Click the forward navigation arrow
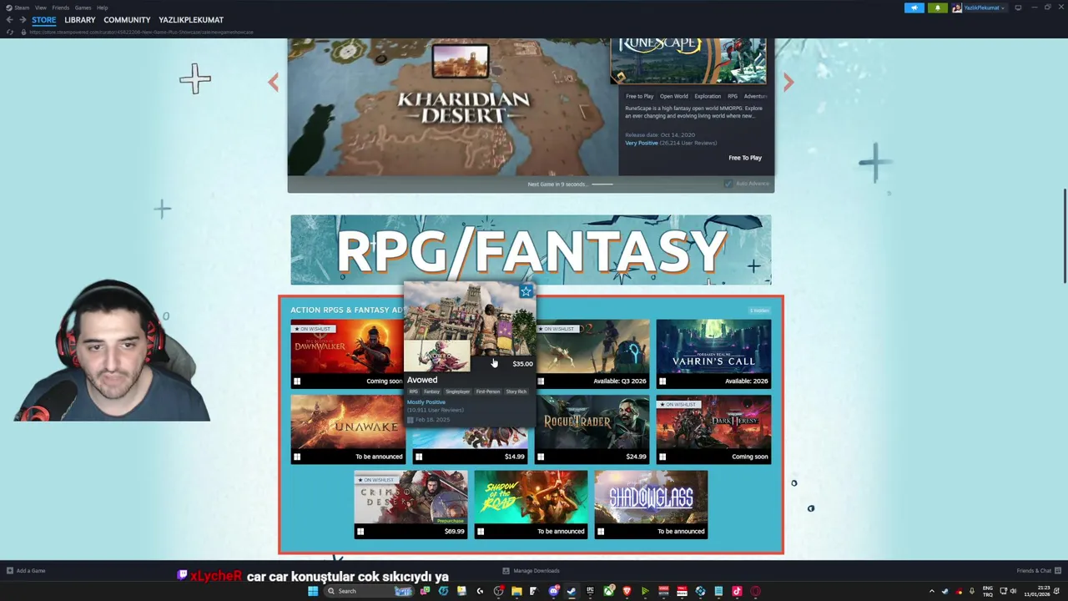1068x601 pixels. coord(22,20)
